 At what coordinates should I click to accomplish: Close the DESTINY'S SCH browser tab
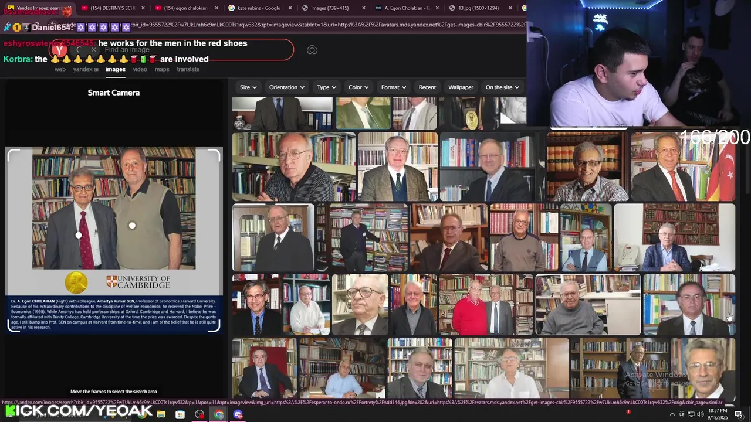click(x=143, y=8)
